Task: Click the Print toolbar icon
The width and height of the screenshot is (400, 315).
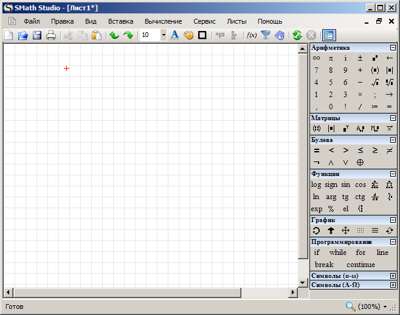Action: tap(51, 35)
